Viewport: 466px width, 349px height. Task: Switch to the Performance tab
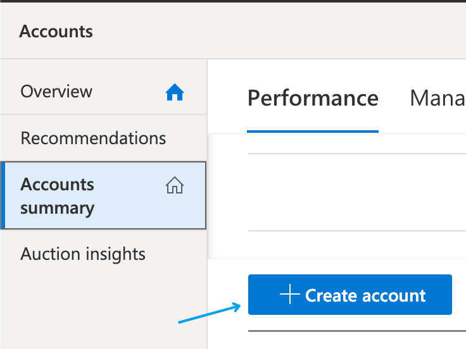tap(313, 98)
